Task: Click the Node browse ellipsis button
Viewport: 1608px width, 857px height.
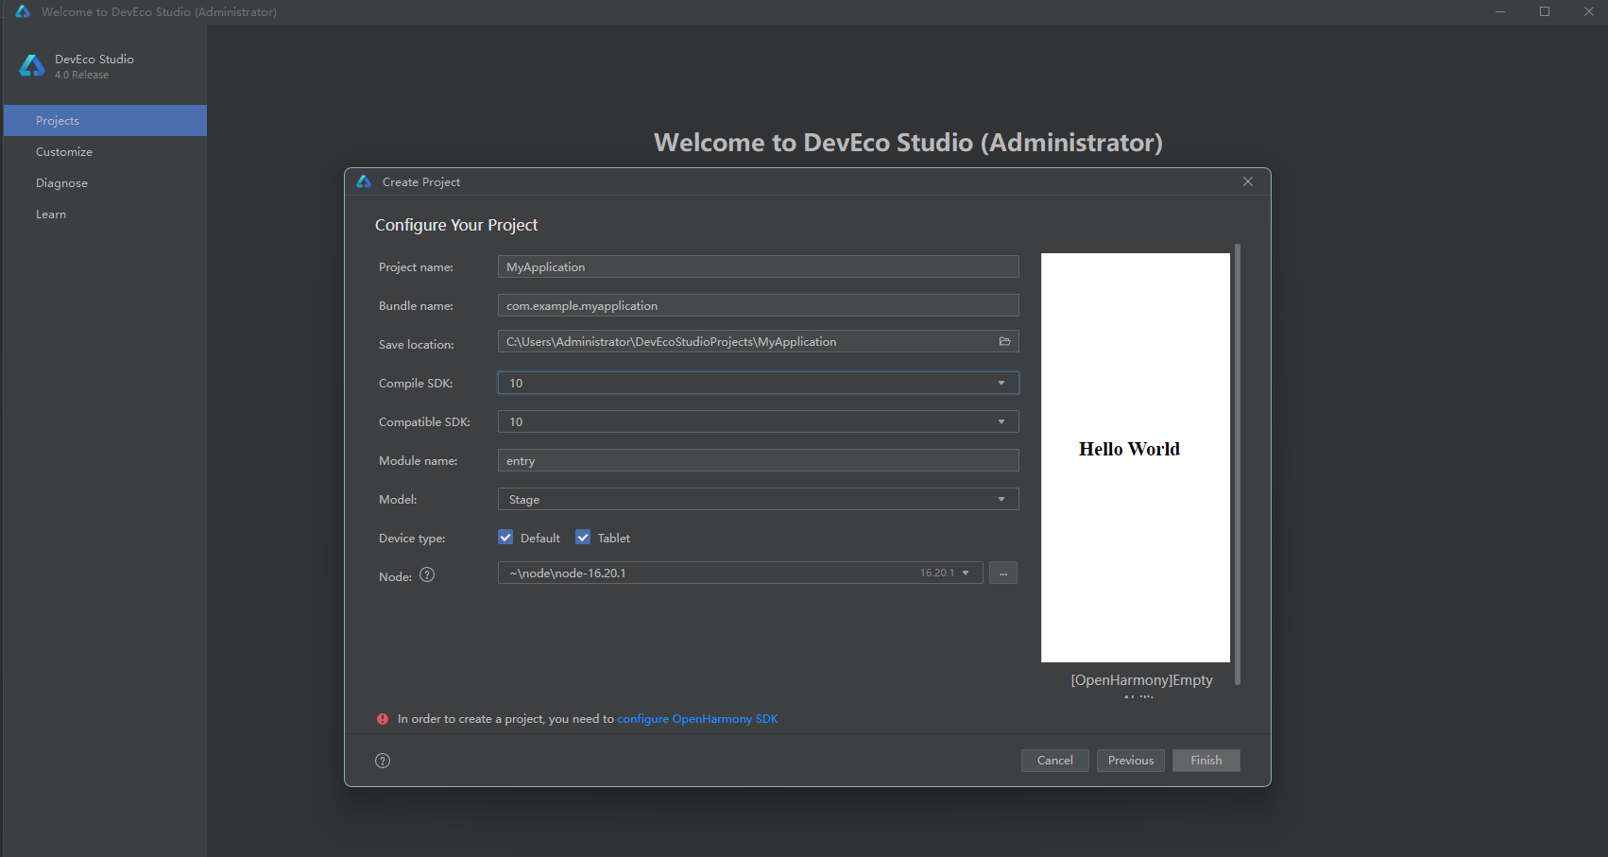Action: [x=1003, y=574]
